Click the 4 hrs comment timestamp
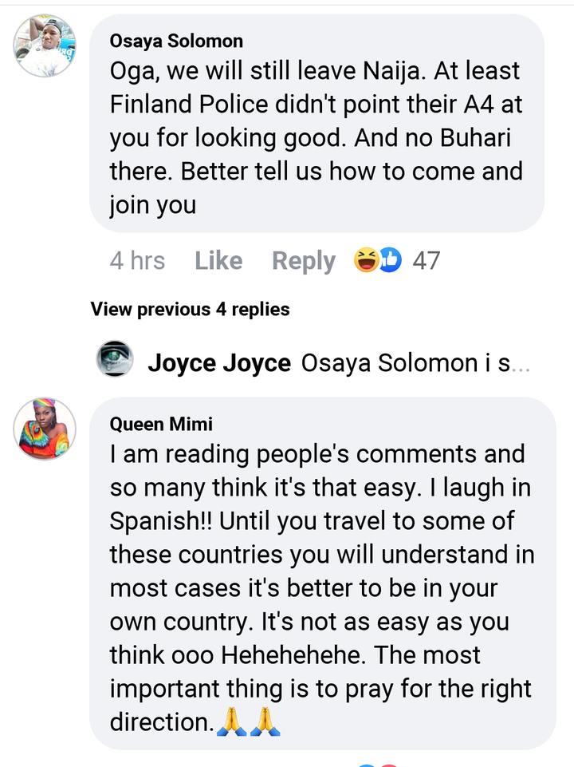The image size is (574, 767). 137,261
